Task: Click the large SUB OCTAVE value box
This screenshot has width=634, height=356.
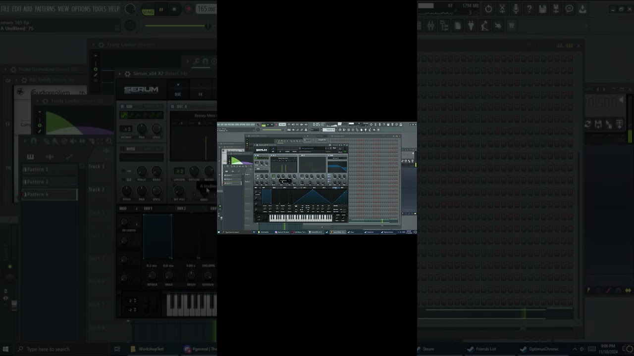Action: [126, 129]
